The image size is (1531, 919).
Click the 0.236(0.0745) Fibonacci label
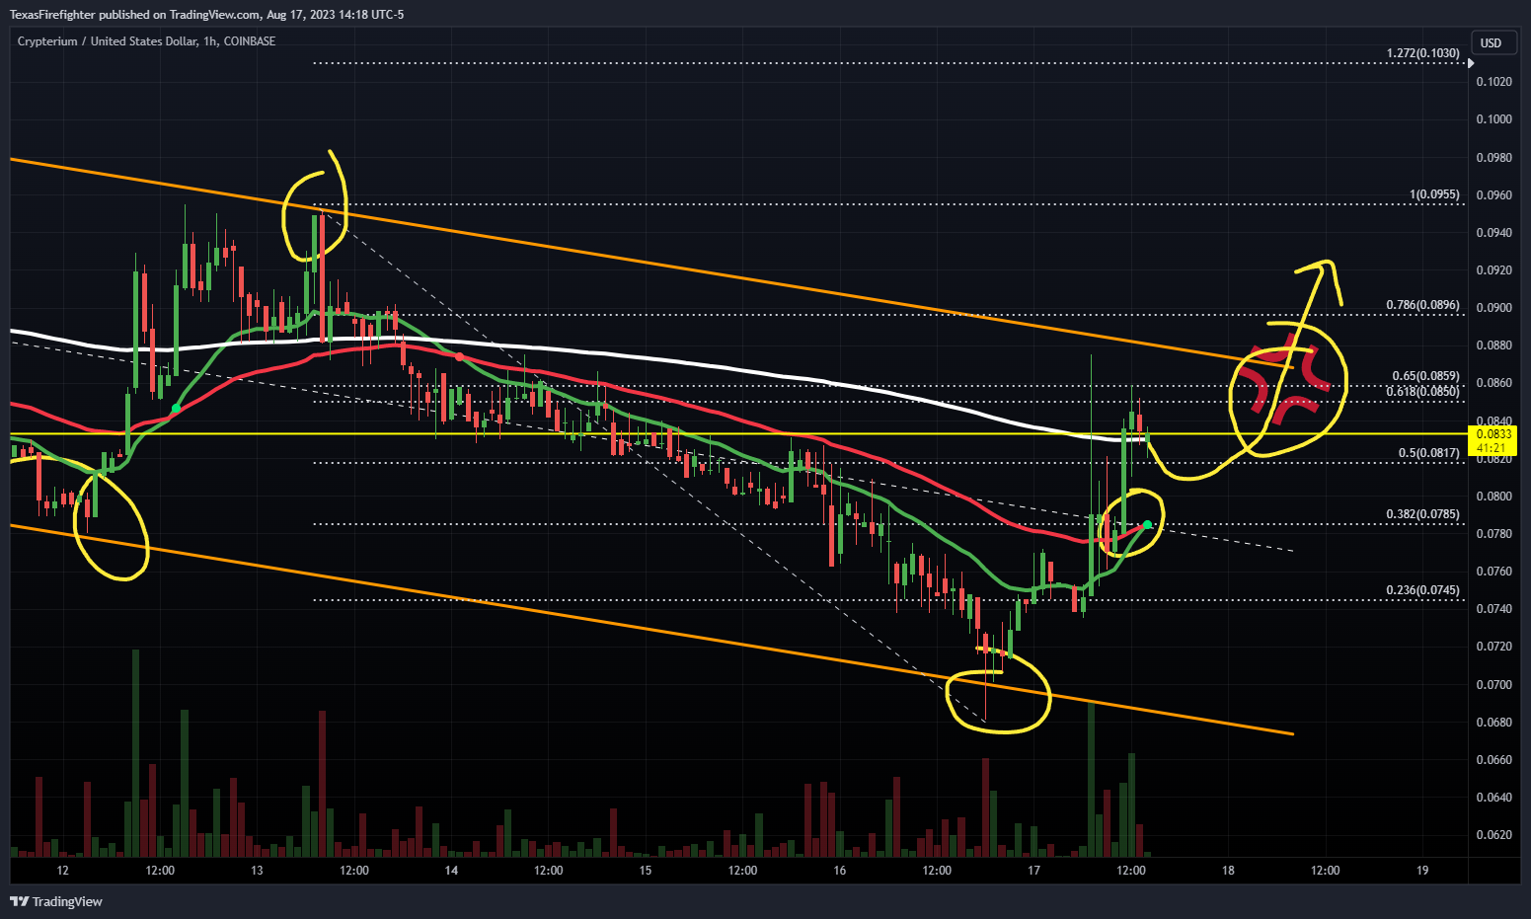coord(1422,590)
